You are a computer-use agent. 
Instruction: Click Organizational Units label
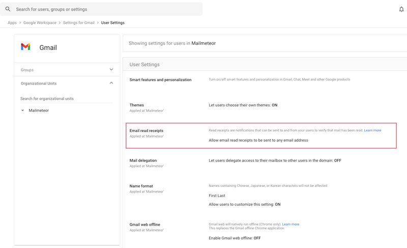pos(39,84)
